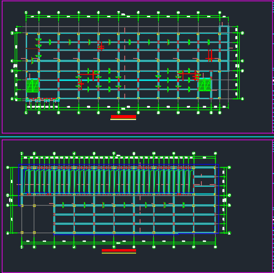Select axis bubble 7 above the upper plan
274x273 pixels.
[118, 13]
